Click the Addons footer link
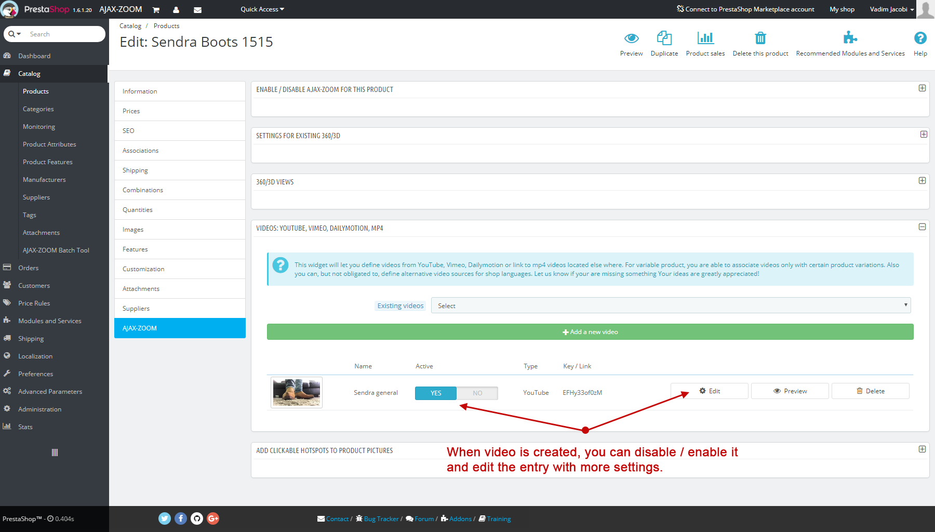Screen dimensions: 935x532 456,519
